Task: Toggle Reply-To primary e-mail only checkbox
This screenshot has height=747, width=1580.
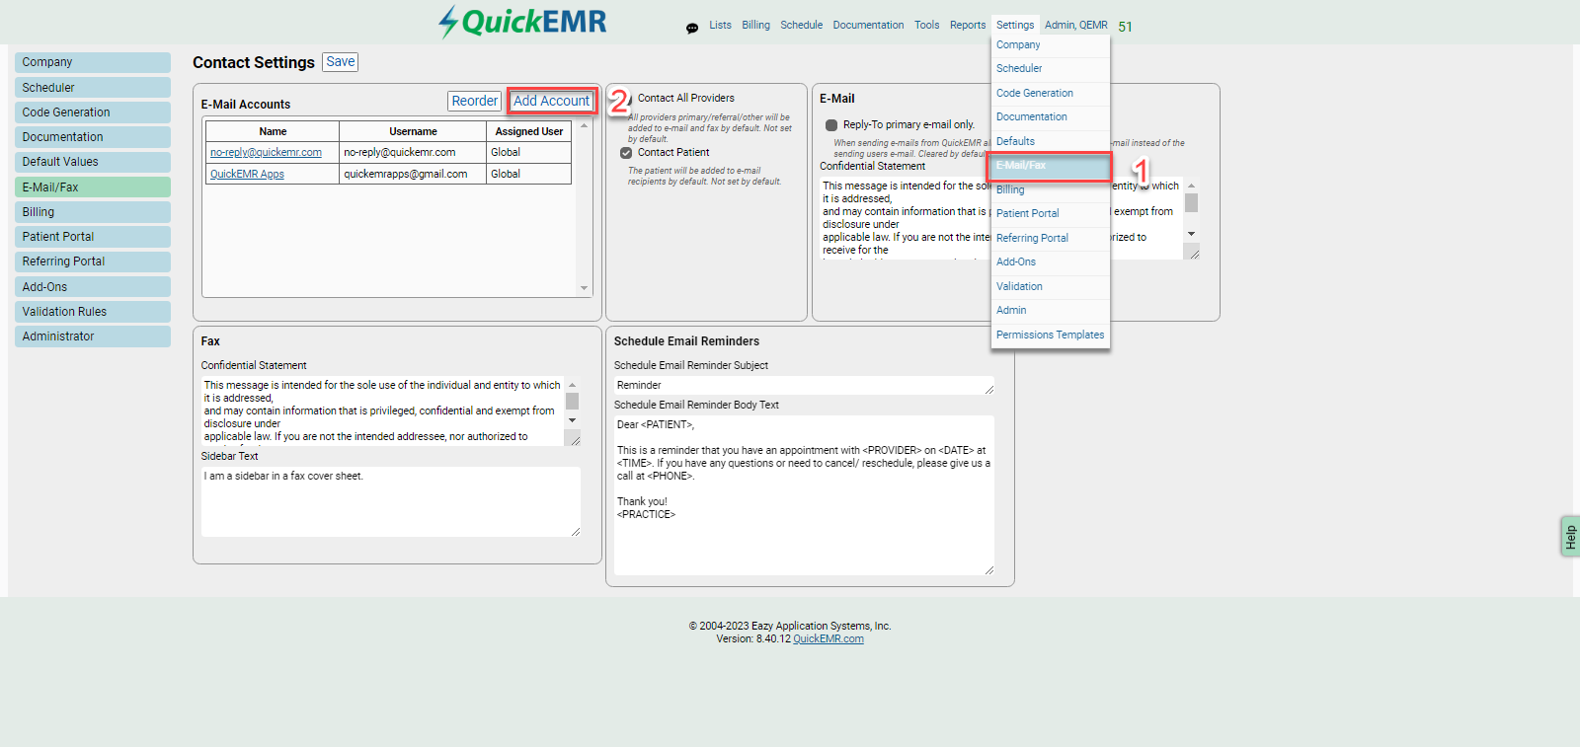Action: [x=831, y=125]
